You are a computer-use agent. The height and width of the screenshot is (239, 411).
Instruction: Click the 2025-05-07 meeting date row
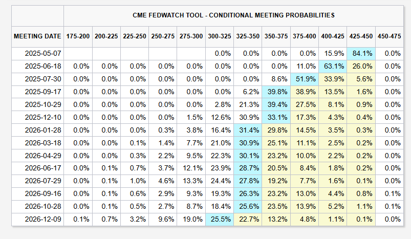point(44,53)
